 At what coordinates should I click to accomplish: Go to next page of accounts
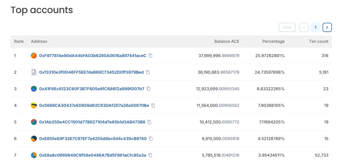pyautogui.click(x=327, y=27)
